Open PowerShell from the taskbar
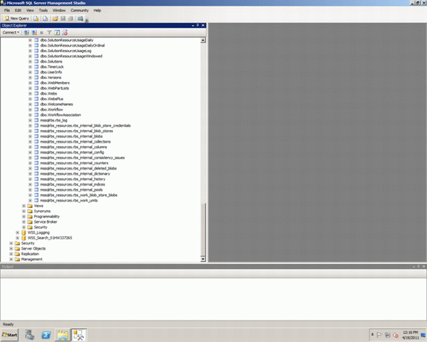Image resolution: width=427 pixels, height=342 pixels. pyautogui.click(x=46, y=335)
